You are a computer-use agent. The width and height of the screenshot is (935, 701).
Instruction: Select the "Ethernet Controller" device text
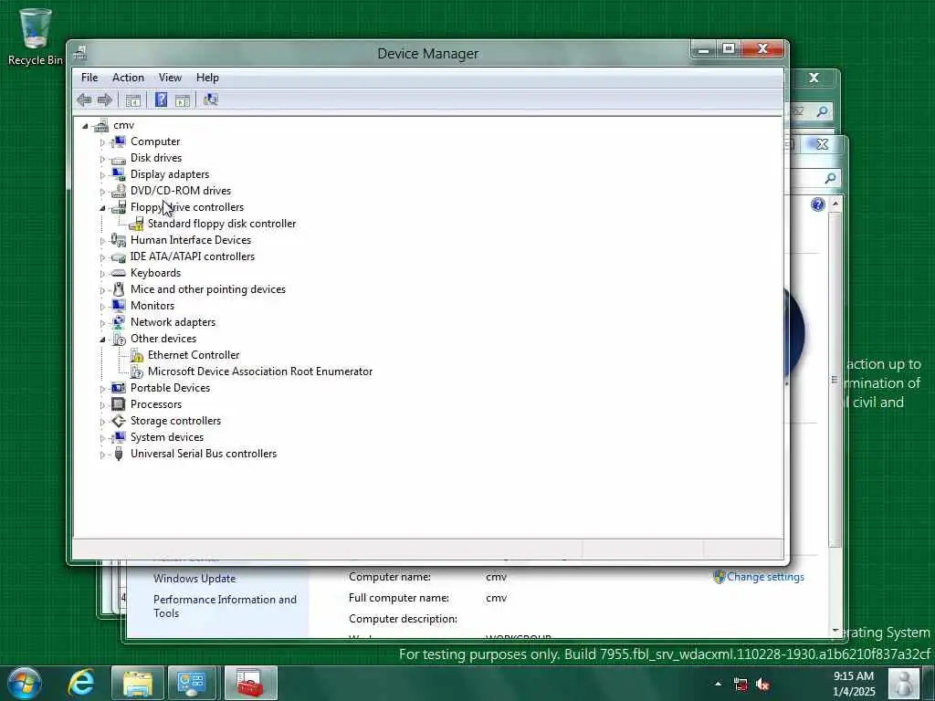tap(194, 355)
